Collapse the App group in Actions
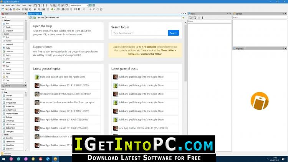This screenshot has width=288, height=162. [3, 93]
